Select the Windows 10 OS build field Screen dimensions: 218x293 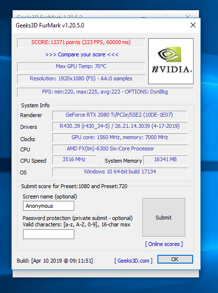coord(120,172)
